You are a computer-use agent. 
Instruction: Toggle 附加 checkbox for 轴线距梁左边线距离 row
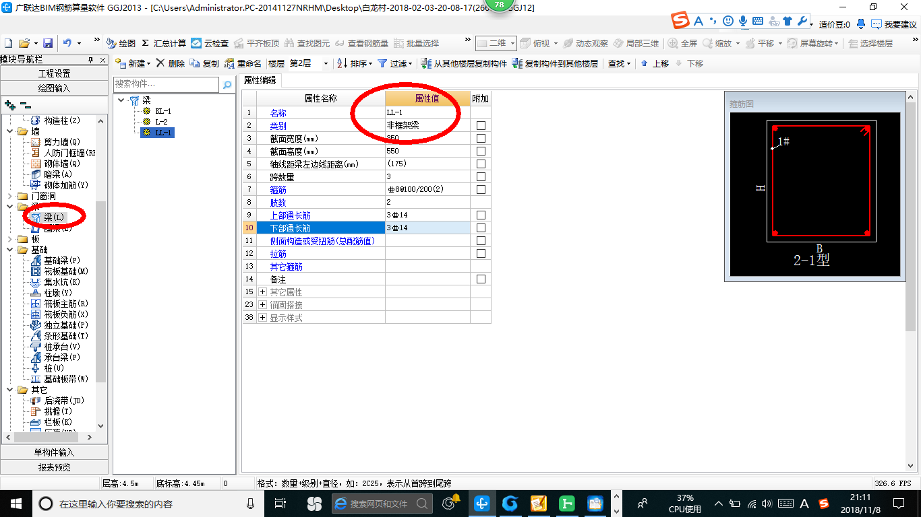point(481,164)
